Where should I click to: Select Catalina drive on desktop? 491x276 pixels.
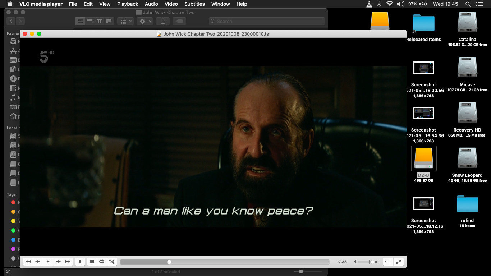[467, 22]
